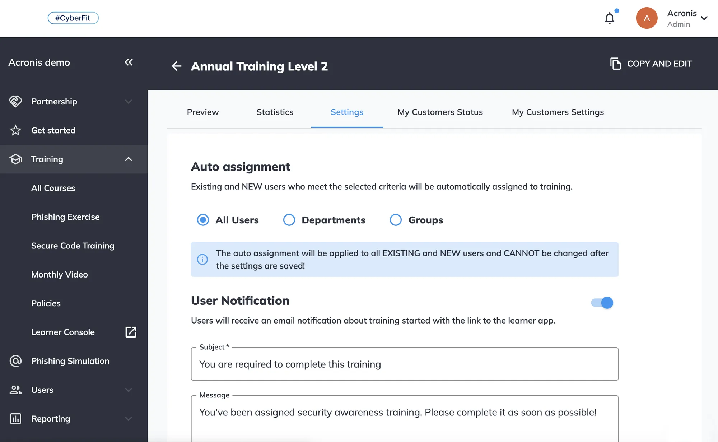This screenshot has height=442, width=718.
Task: Open Secure Code Training in sidebar
Action: tap(73, 246)
